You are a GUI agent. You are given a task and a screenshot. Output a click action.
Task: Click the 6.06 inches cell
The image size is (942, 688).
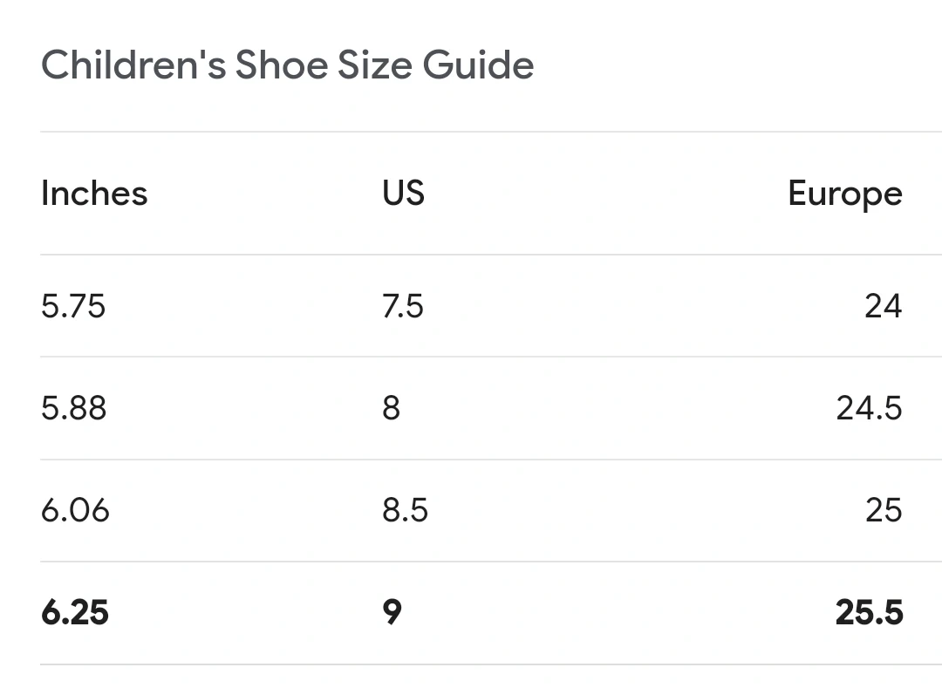pos(75,510)
